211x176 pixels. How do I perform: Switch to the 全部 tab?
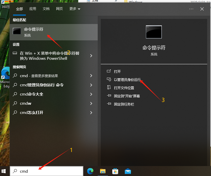(19, 9)
